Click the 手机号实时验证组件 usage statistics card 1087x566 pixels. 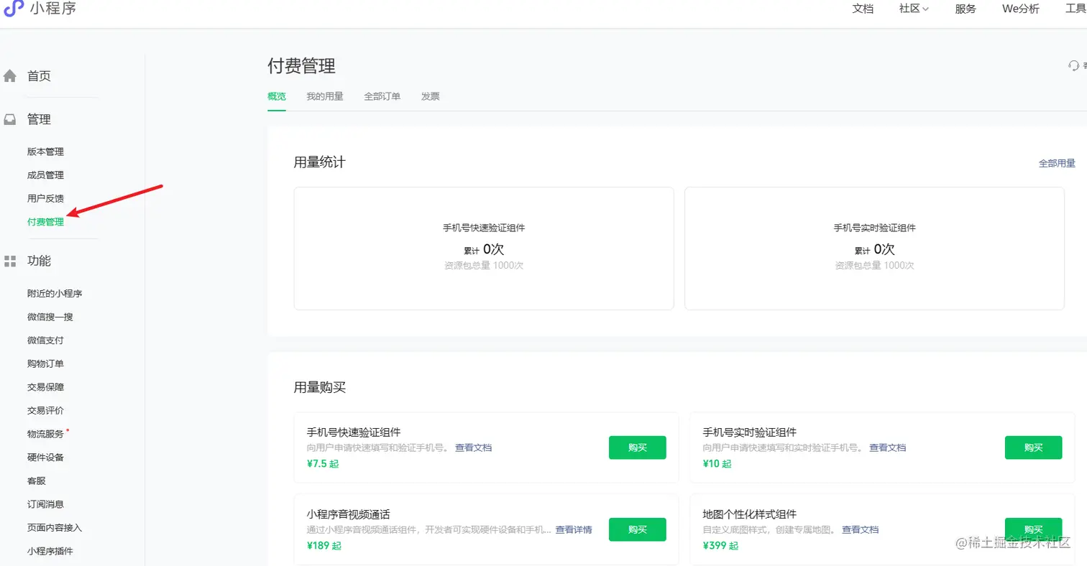point(874,249)
